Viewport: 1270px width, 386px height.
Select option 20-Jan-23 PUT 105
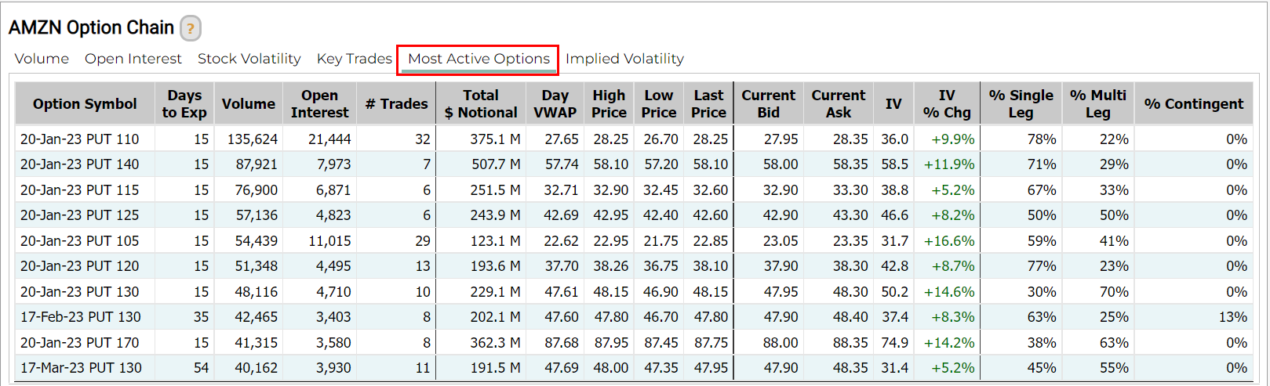79,240
